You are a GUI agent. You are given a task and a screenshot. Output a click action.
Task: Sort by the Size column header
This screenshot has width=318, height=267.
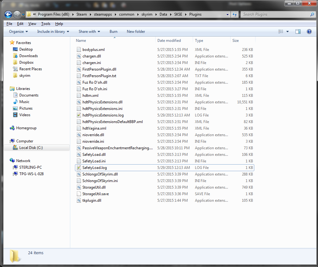click(243, 40)
